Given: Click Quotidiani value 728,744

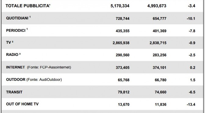Looking at the screenshot, I should pos(123,19).
